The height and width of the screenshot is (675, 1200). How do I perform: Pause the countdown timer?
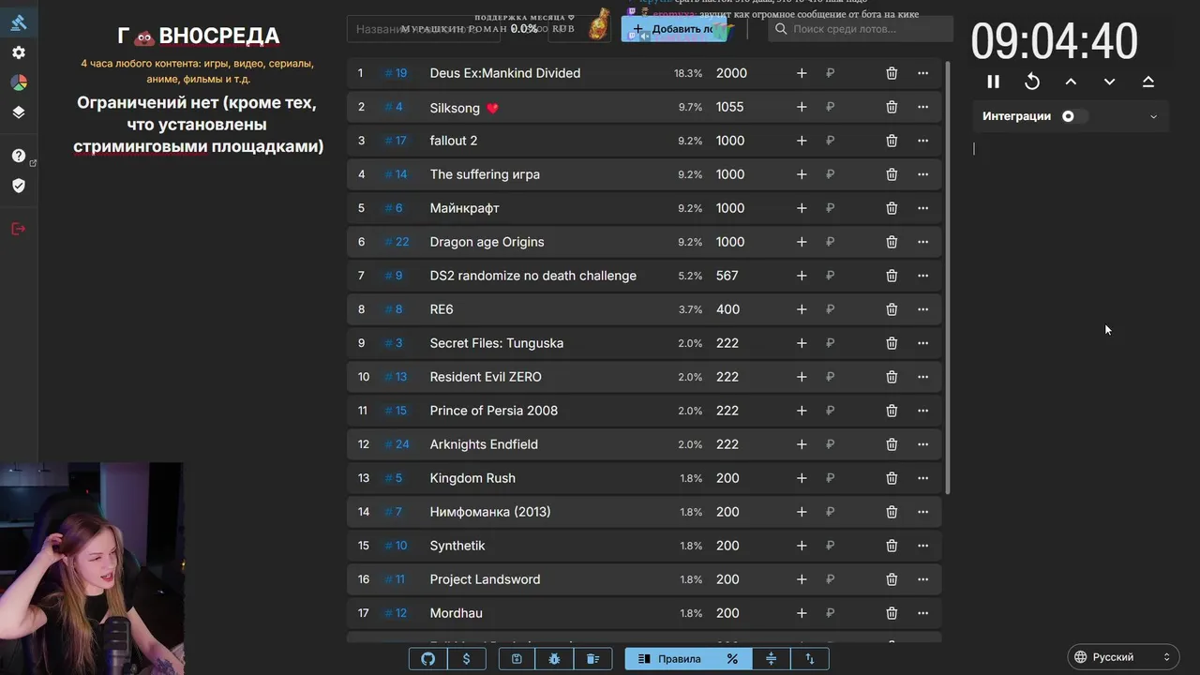pyautogui.click(x=994, y=82)
